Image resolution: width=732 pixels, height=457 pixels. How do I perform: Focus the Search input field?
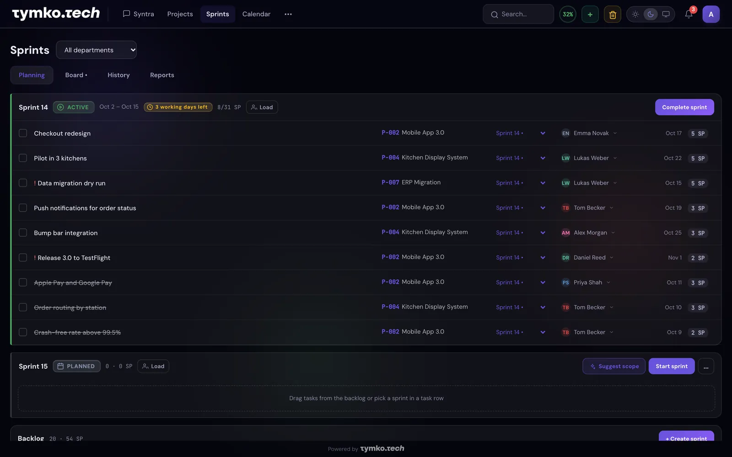[x=518, y=14]
